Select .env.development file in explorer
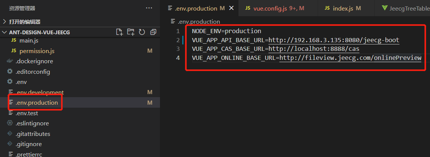Viewport: 430px width, 157px height. [39, 92]
